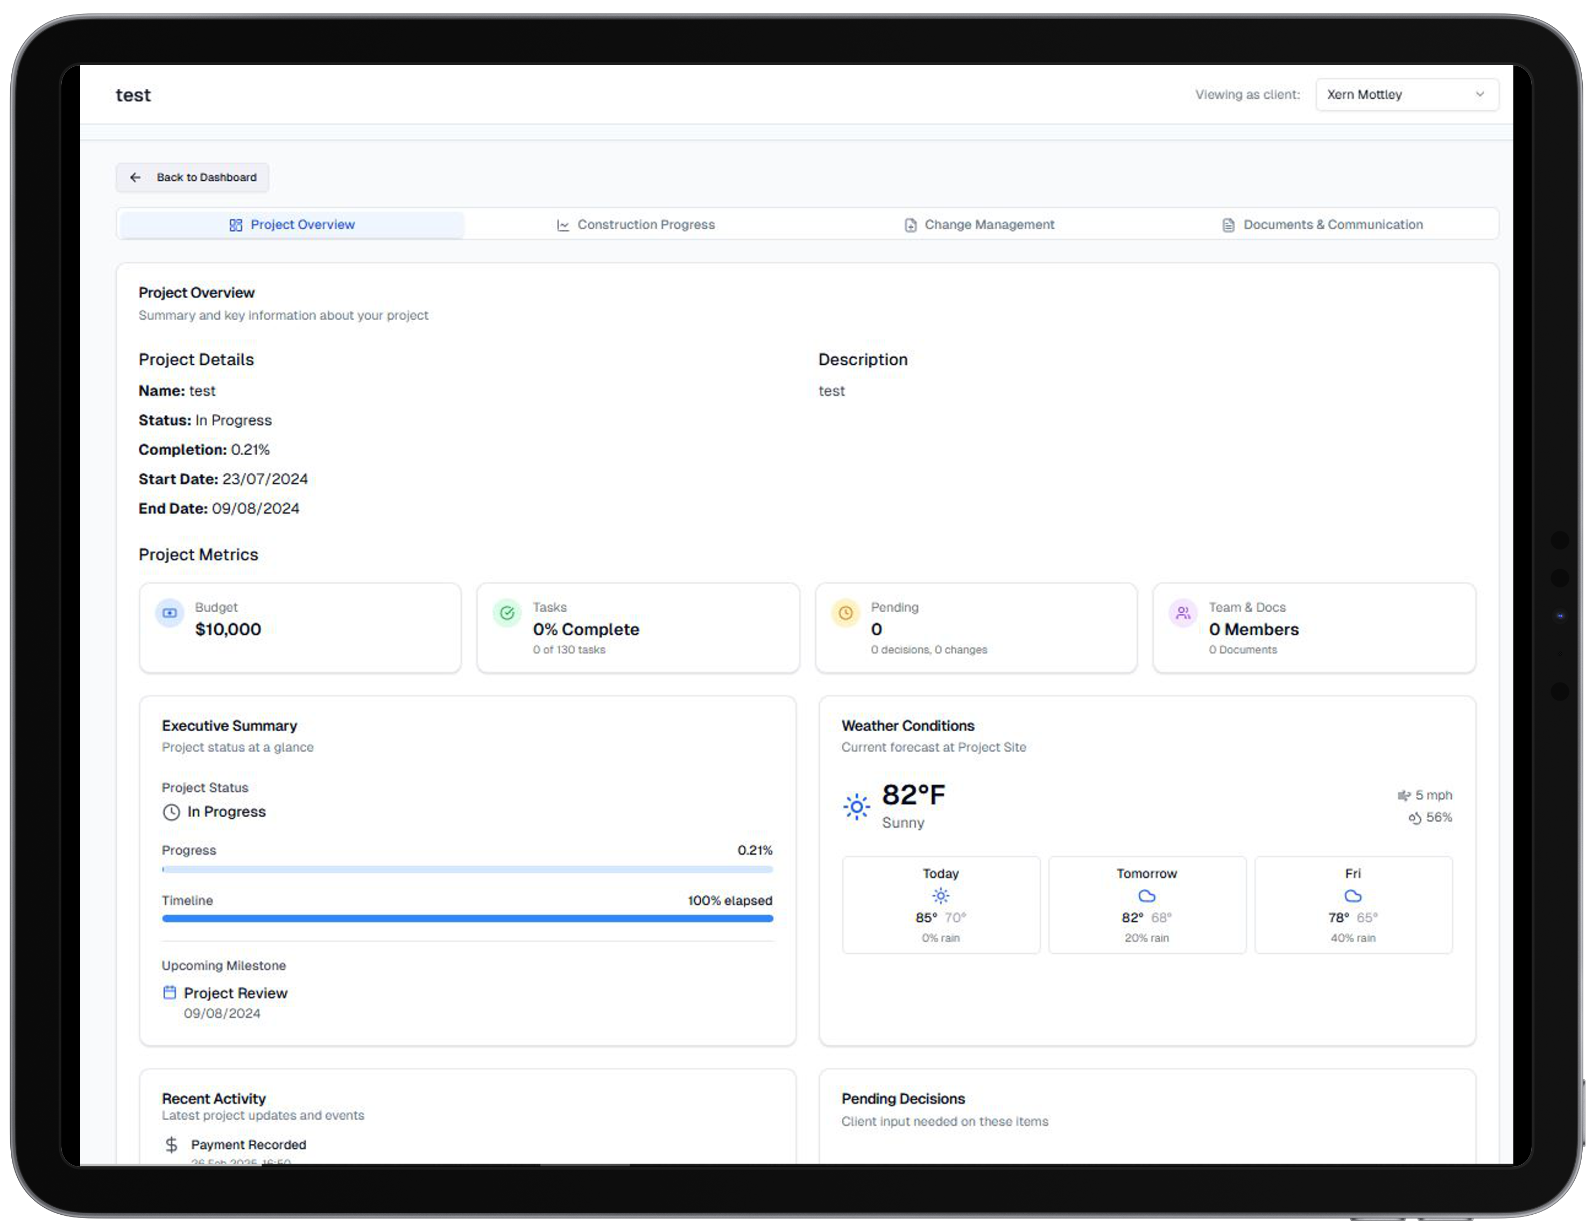Click the Construction Progress tab label
The height and width of the screenshot is (1232, 1593).
coord(645,224)
